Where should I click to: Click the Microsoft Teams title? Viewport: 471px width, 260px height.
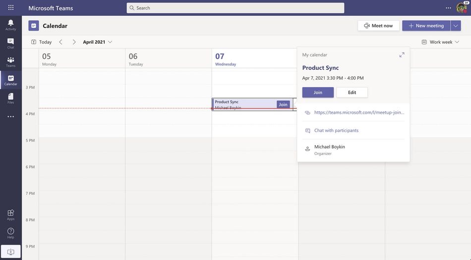[x=51, y=8]
